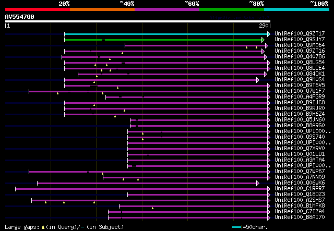Viewport: 334px width, 231px height.
Task: Click the cyan alignment bar for Q9ZT17
Action: (166, 34)
